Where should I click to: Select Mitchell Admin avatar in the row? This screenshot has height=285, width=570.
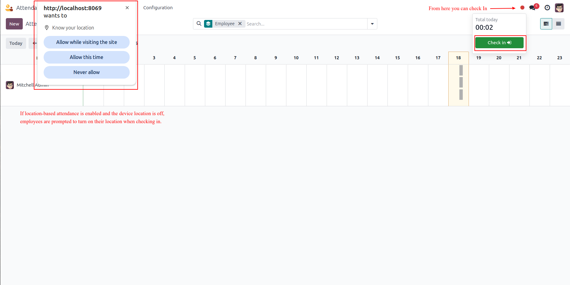(x=10, y=85)
